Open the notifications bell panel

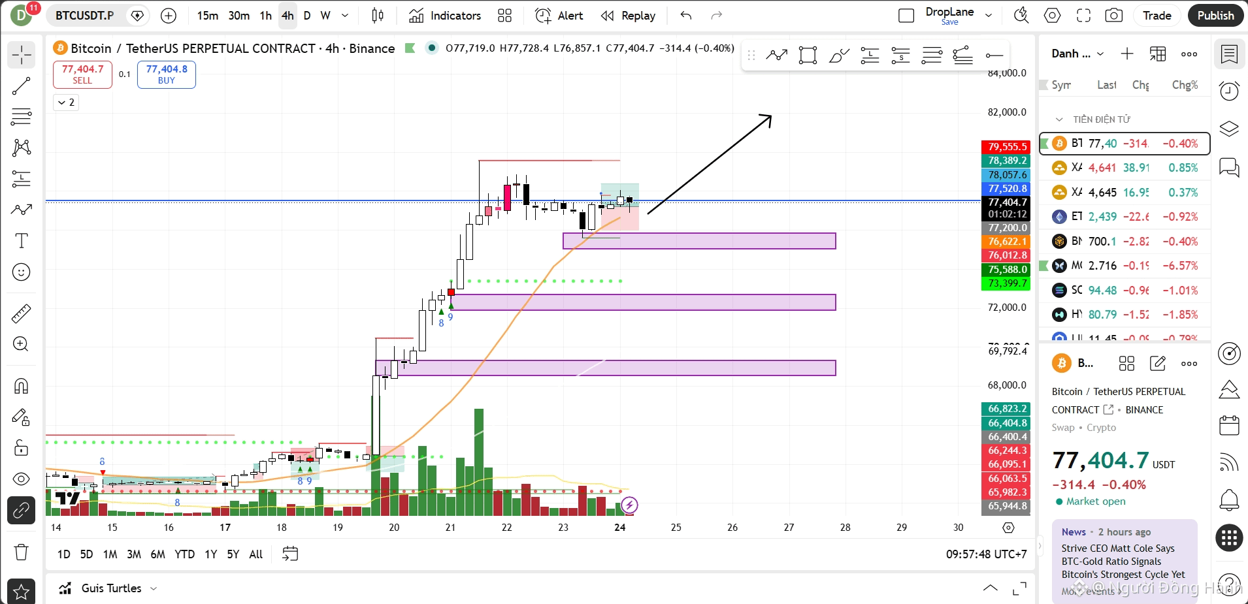click(1229, 501)
